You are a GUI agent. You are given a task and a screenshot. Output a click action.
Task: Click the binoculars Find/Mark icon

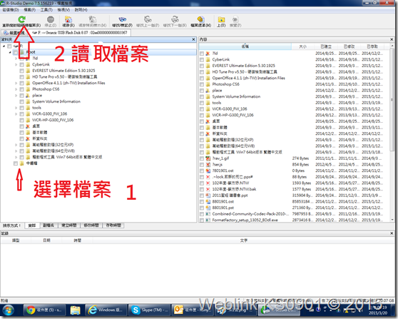point(123,19)
